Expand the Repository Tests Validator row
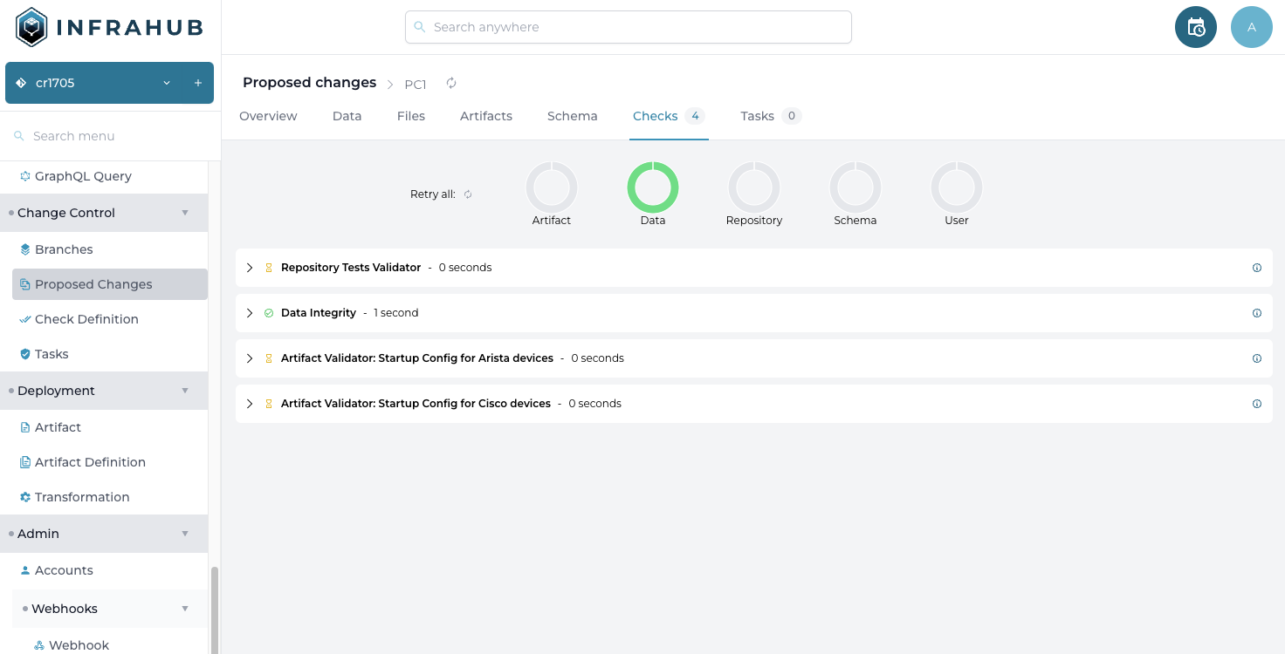The image size is (1285, 654). 250,268
